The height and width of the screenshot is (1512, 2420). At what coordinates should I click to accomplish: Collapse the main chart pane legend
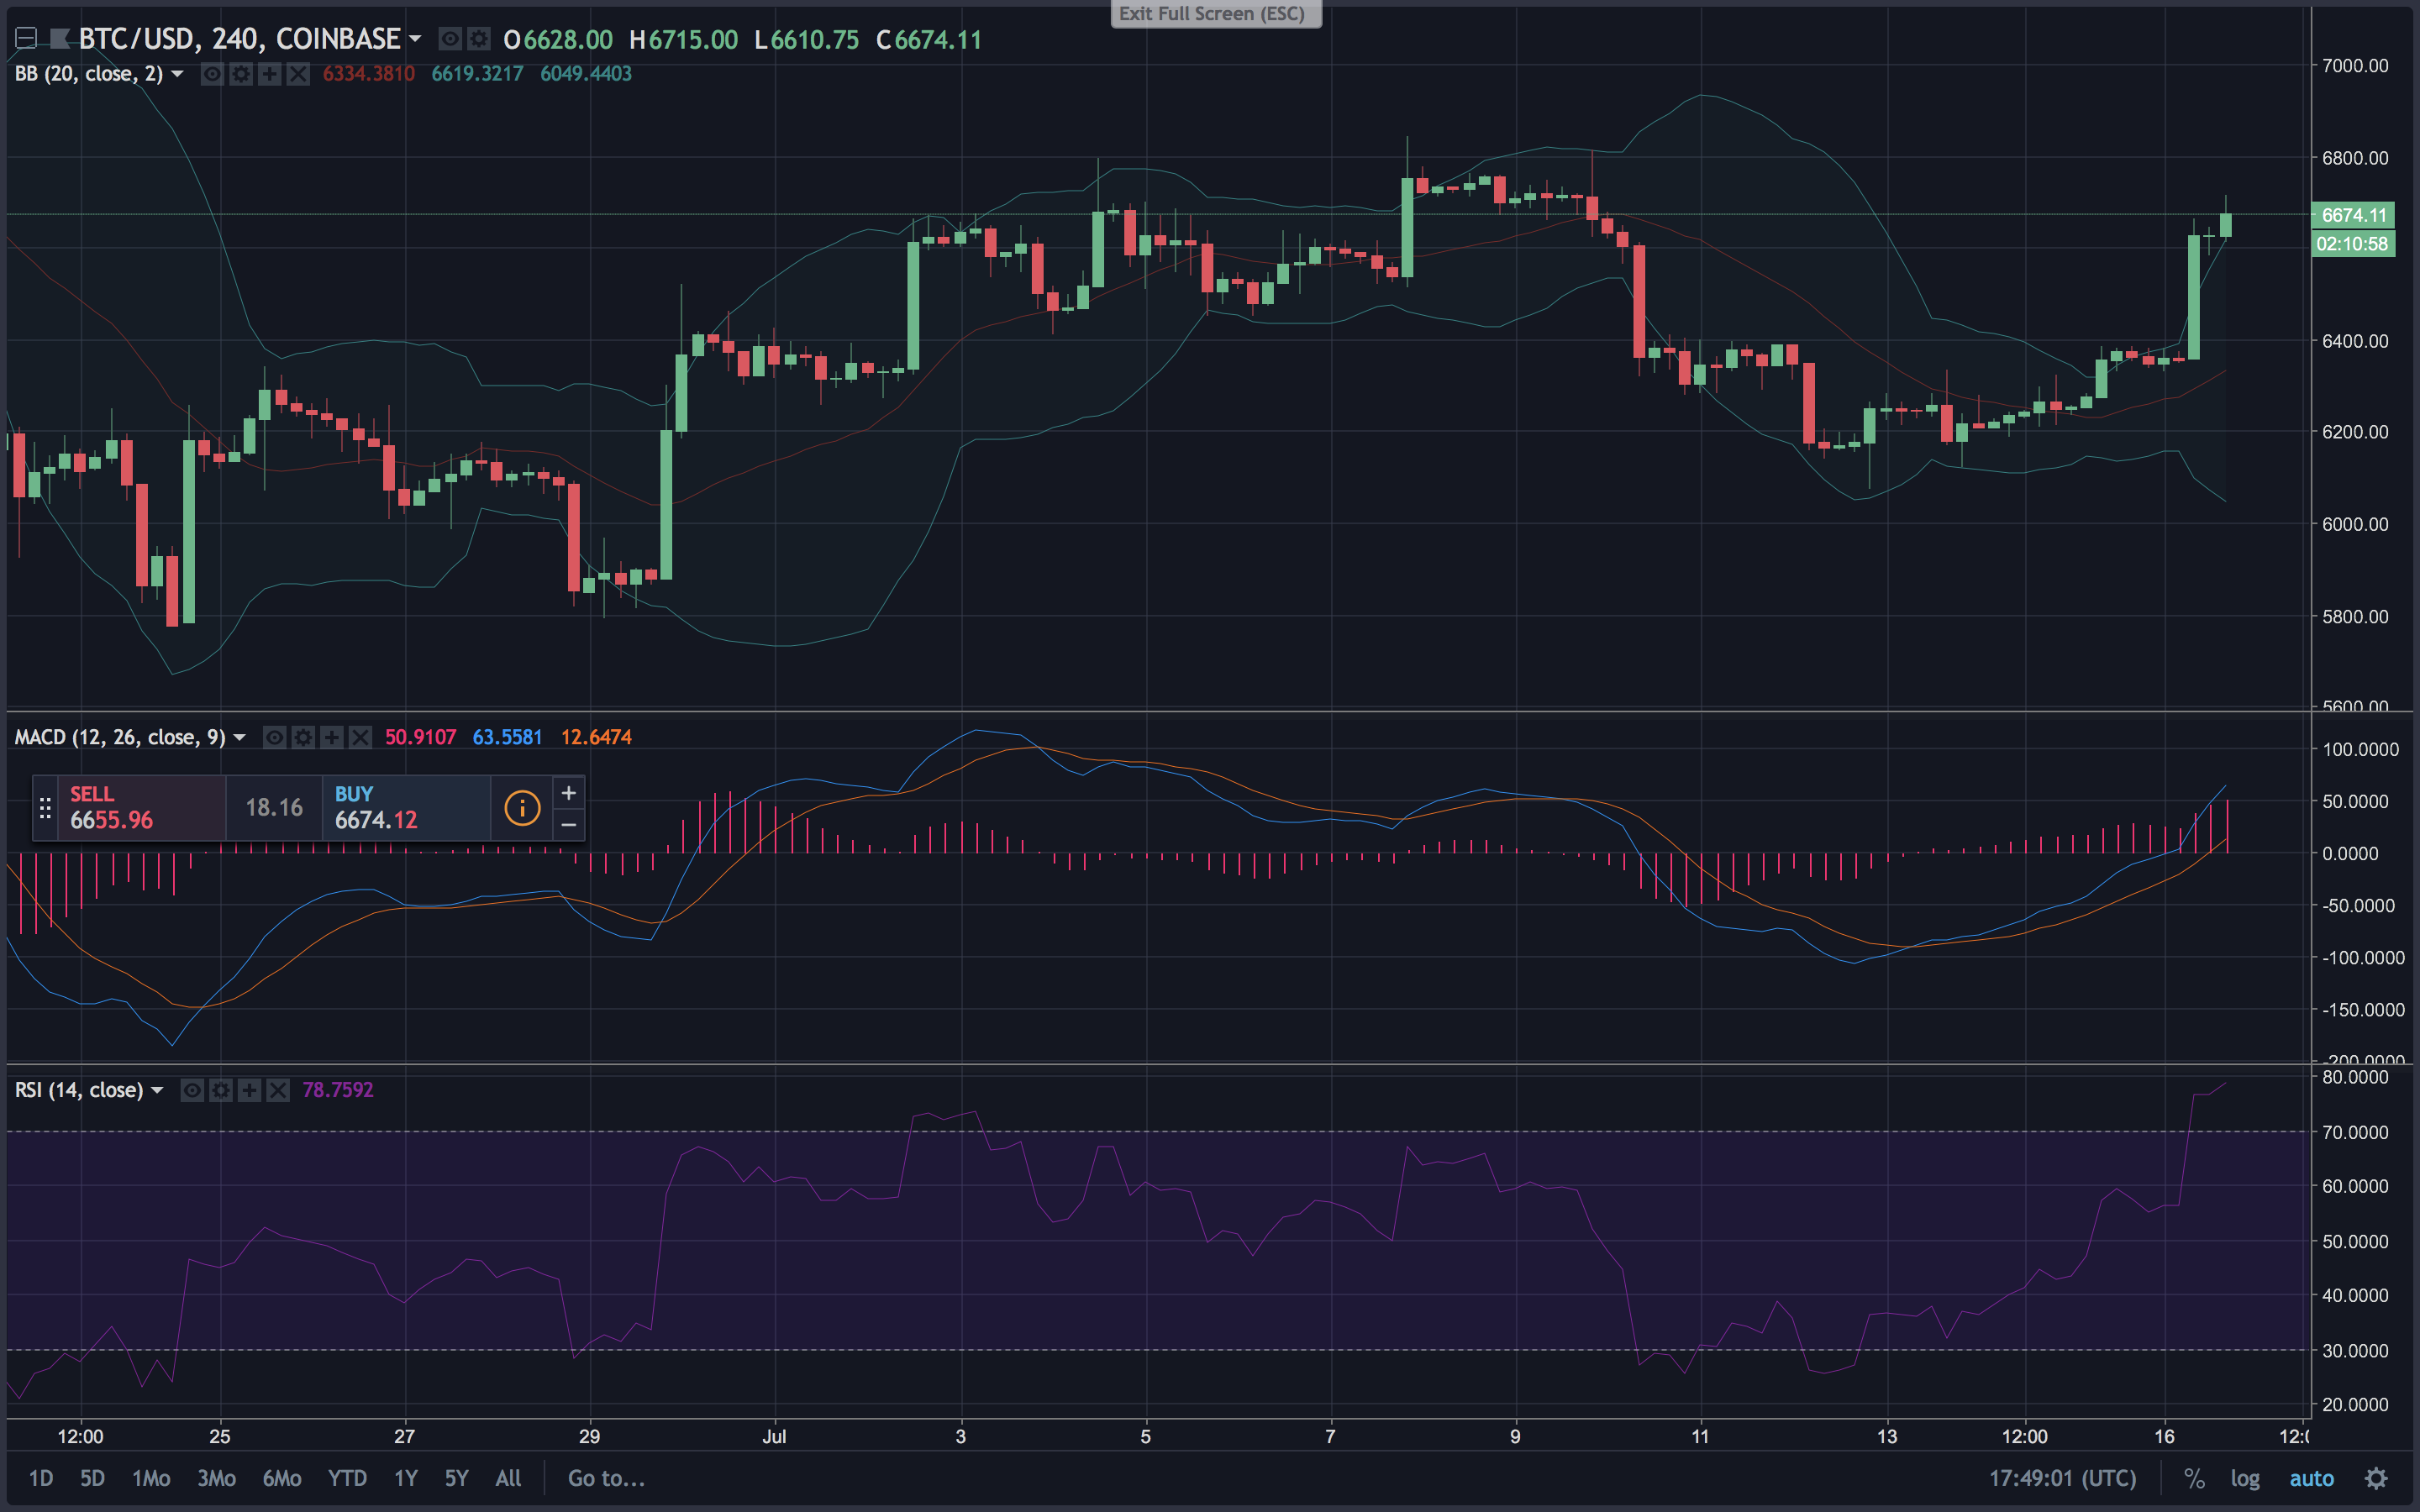26,39
